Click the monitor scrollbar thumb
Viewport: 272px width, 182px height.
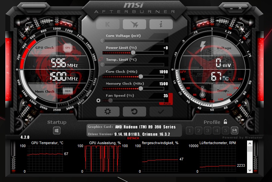(x=250, y=149)
